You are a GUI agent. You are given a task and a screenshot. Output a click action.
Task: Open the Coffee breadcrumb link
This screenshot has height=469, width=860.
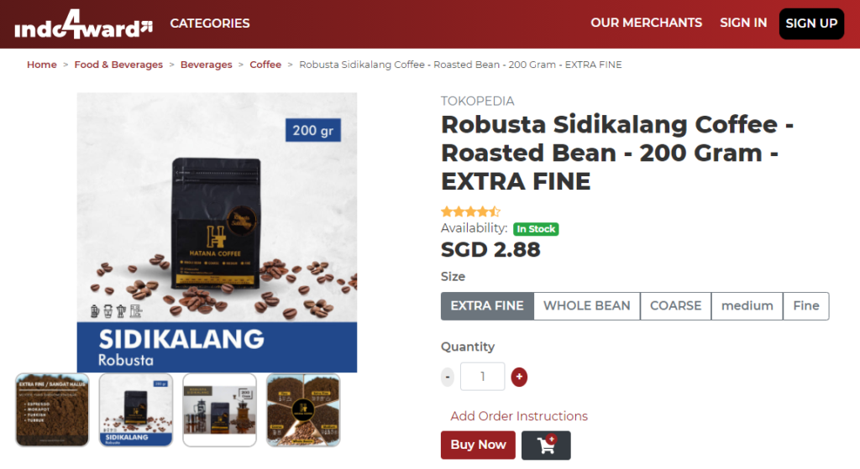pos(265,65)
